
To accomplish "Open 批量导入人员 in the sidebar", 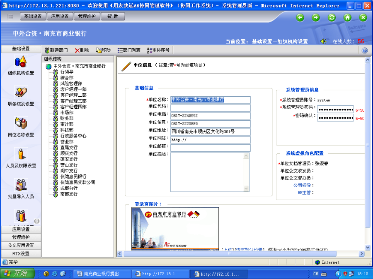I will click(21, 189).
